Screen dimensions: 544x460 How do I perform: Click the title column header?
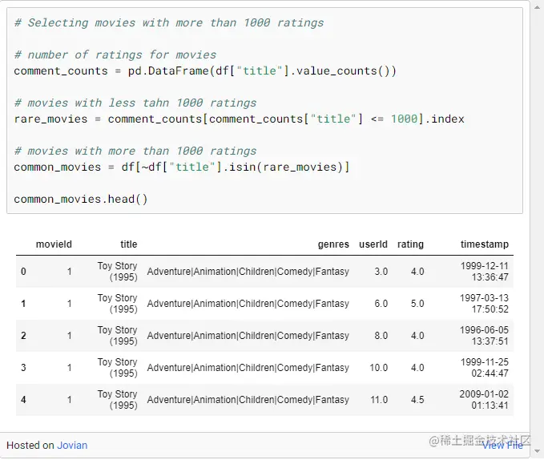point(129,244)
